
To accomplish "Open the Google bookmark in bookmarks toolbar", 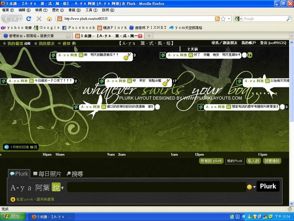I will (x=47, y=28).
